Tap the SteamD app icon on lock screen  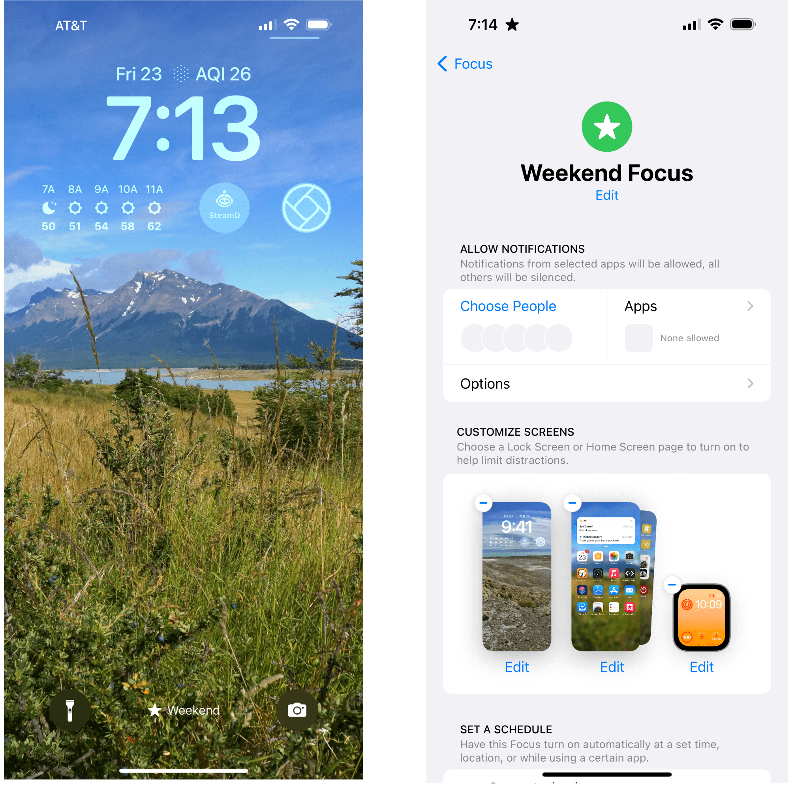(x=224, y=212)
